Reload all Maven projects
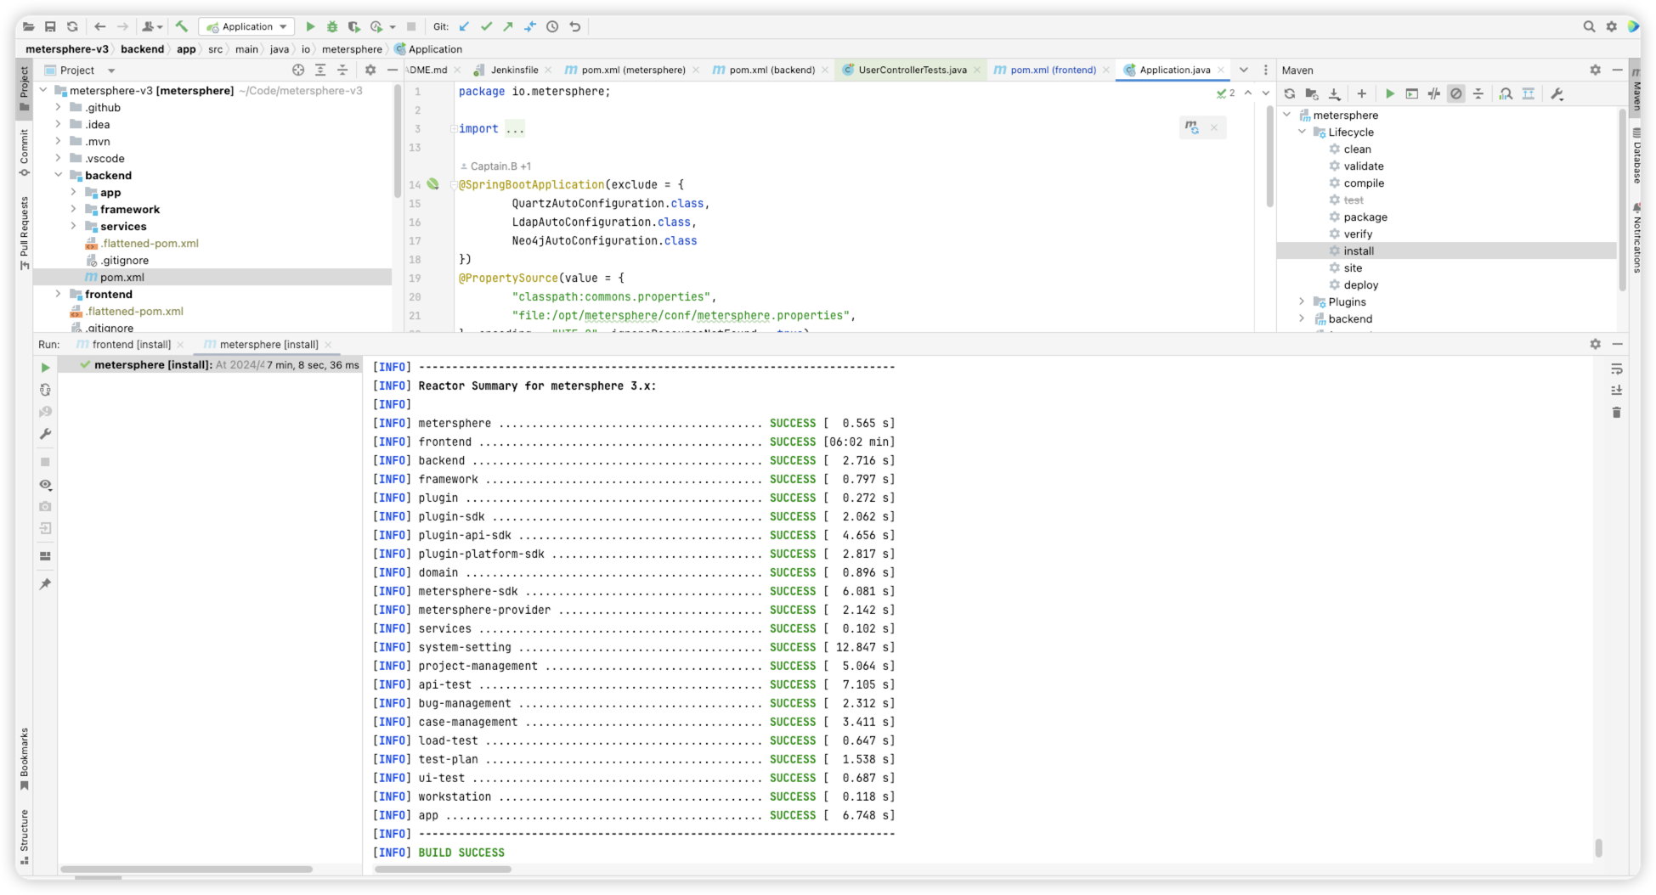 (x=1290, y=93)
